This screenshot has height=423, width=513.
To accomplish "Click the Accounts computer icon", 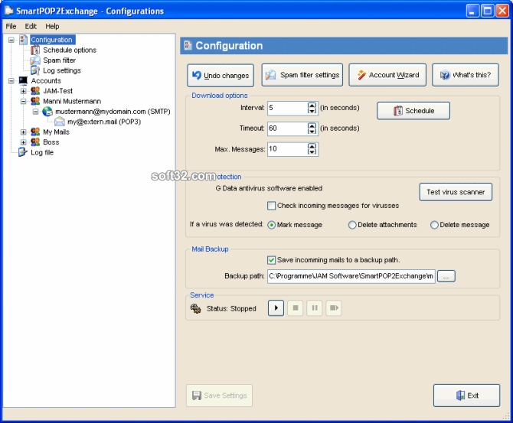I will tap(23, 80).
